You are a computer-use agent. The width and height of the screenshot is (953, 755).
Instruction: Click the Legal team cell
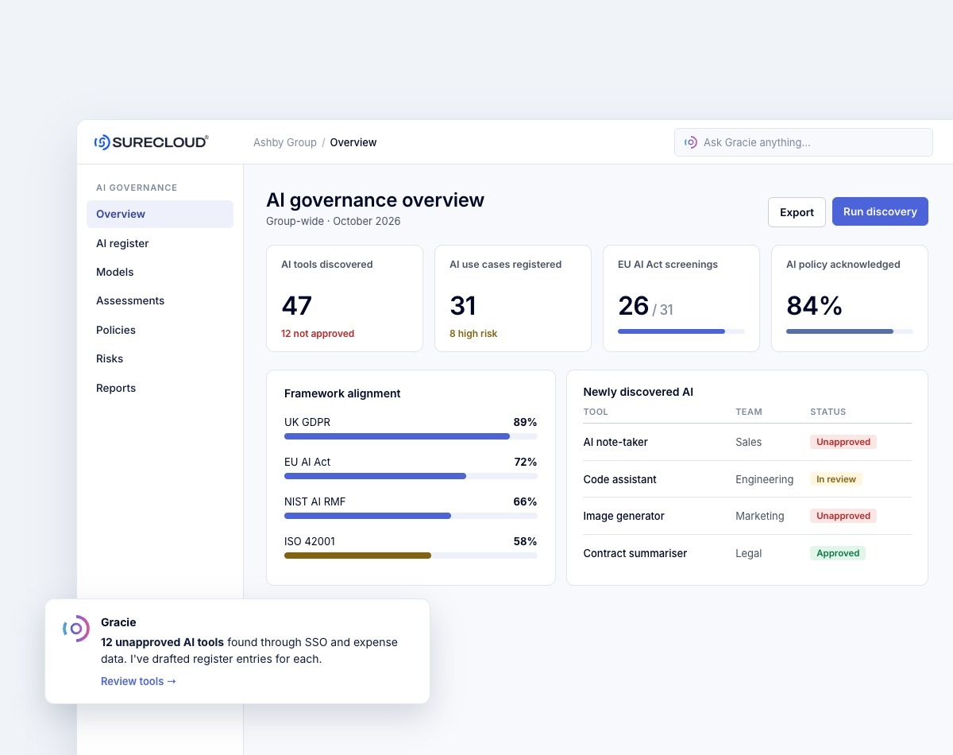[x=748, y=553]
